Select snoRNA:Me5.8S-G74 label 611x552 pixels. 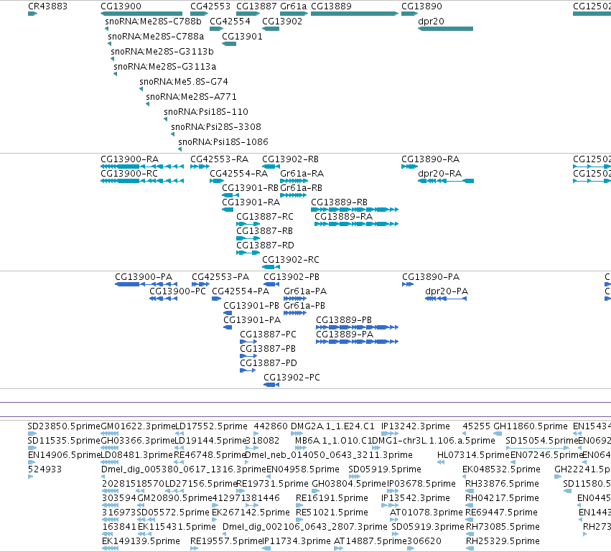click(x=184, y=82)
